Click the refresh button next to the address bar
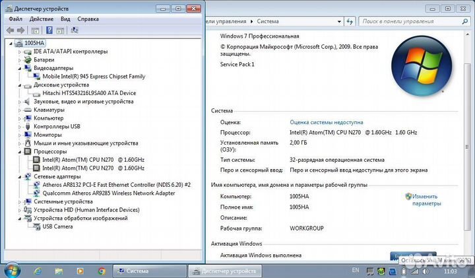This screenshot has width=475, height=278. pyautogui.click(x=350, y=22)
